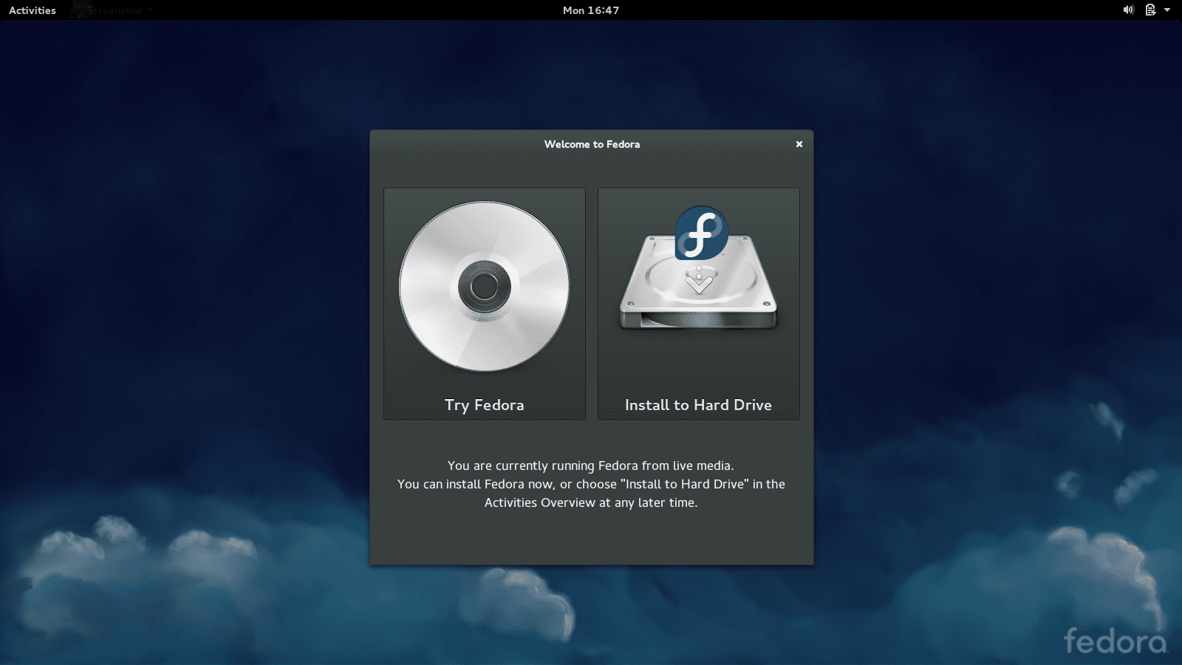Click the center hub of the CD
Image resolution: width=1182 pixels, height=665 pixels.
pyautogui.click(x=484, y=286)
